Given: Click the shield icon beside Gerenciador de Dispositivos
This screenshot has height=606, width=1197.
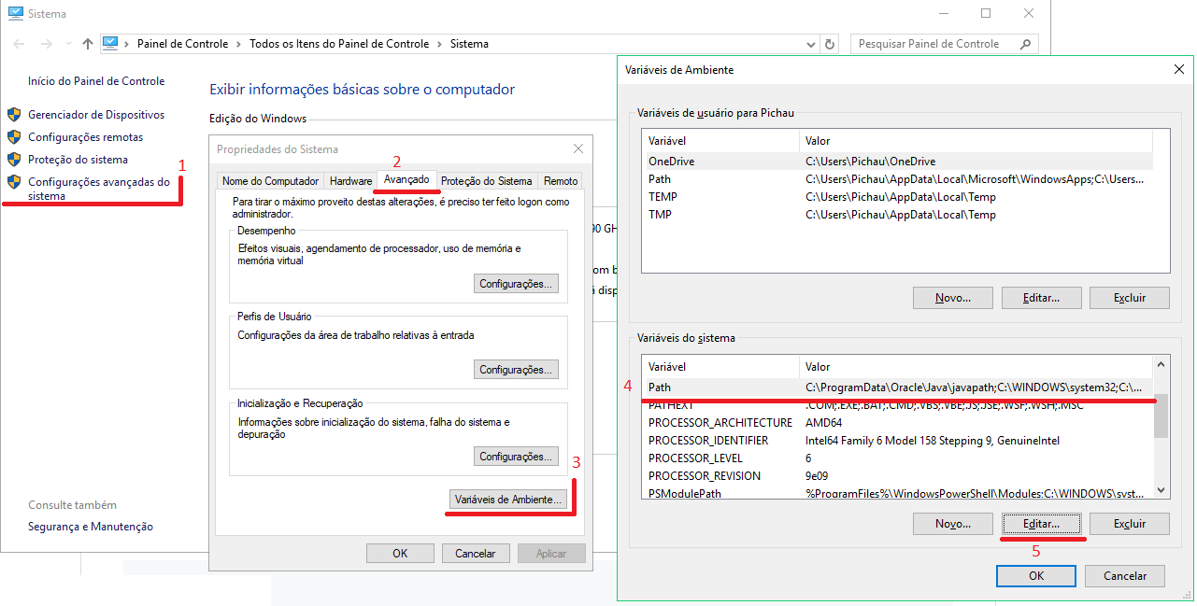Looking at the screenshot, I should (14, 115).
